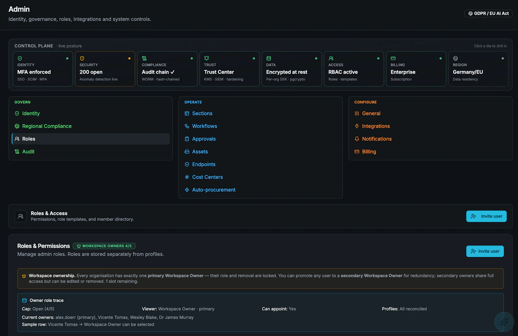Click the Cost Centers hash icon
Image resolution: width=518 pixels, height=336 pixels.
coord(187,177)
